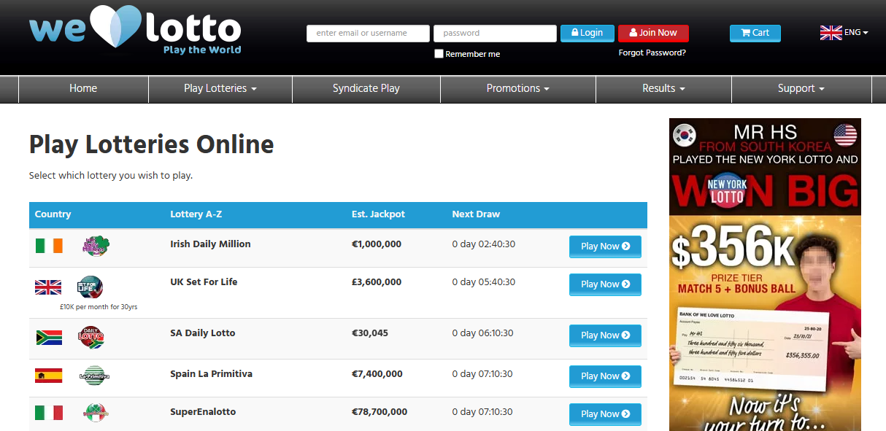This screenshot has width=886, height=431.
Task: Focus the email or username field
Action: click(368, 34)
